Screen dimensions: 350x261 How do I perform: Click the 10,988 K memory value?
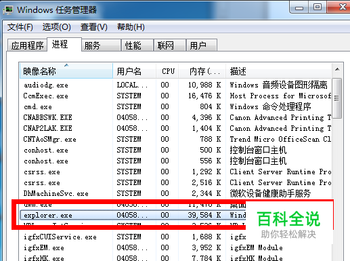[x=204, y=85]
